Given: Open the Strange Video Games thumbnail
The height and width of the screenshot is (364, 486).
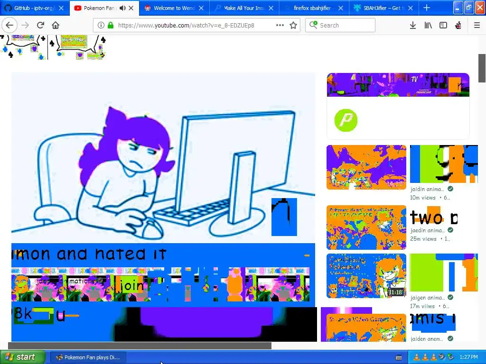Looking at the screenshot, I should coord(366,328).
